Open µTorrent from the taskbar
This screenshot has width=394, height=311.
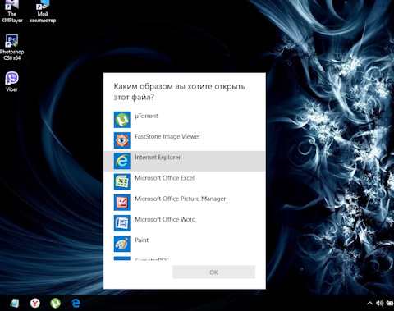(56, 303)
